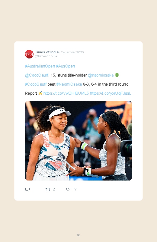Open the Times of India account name
The width and height of the screenshot is (157, 242).
click(47, 52)
